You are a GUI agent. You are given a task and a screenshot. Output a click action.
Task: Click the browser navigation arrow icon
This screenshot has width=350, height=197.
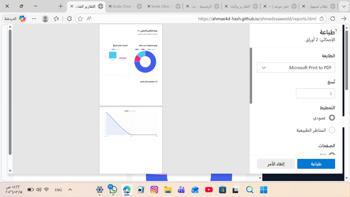344,18
